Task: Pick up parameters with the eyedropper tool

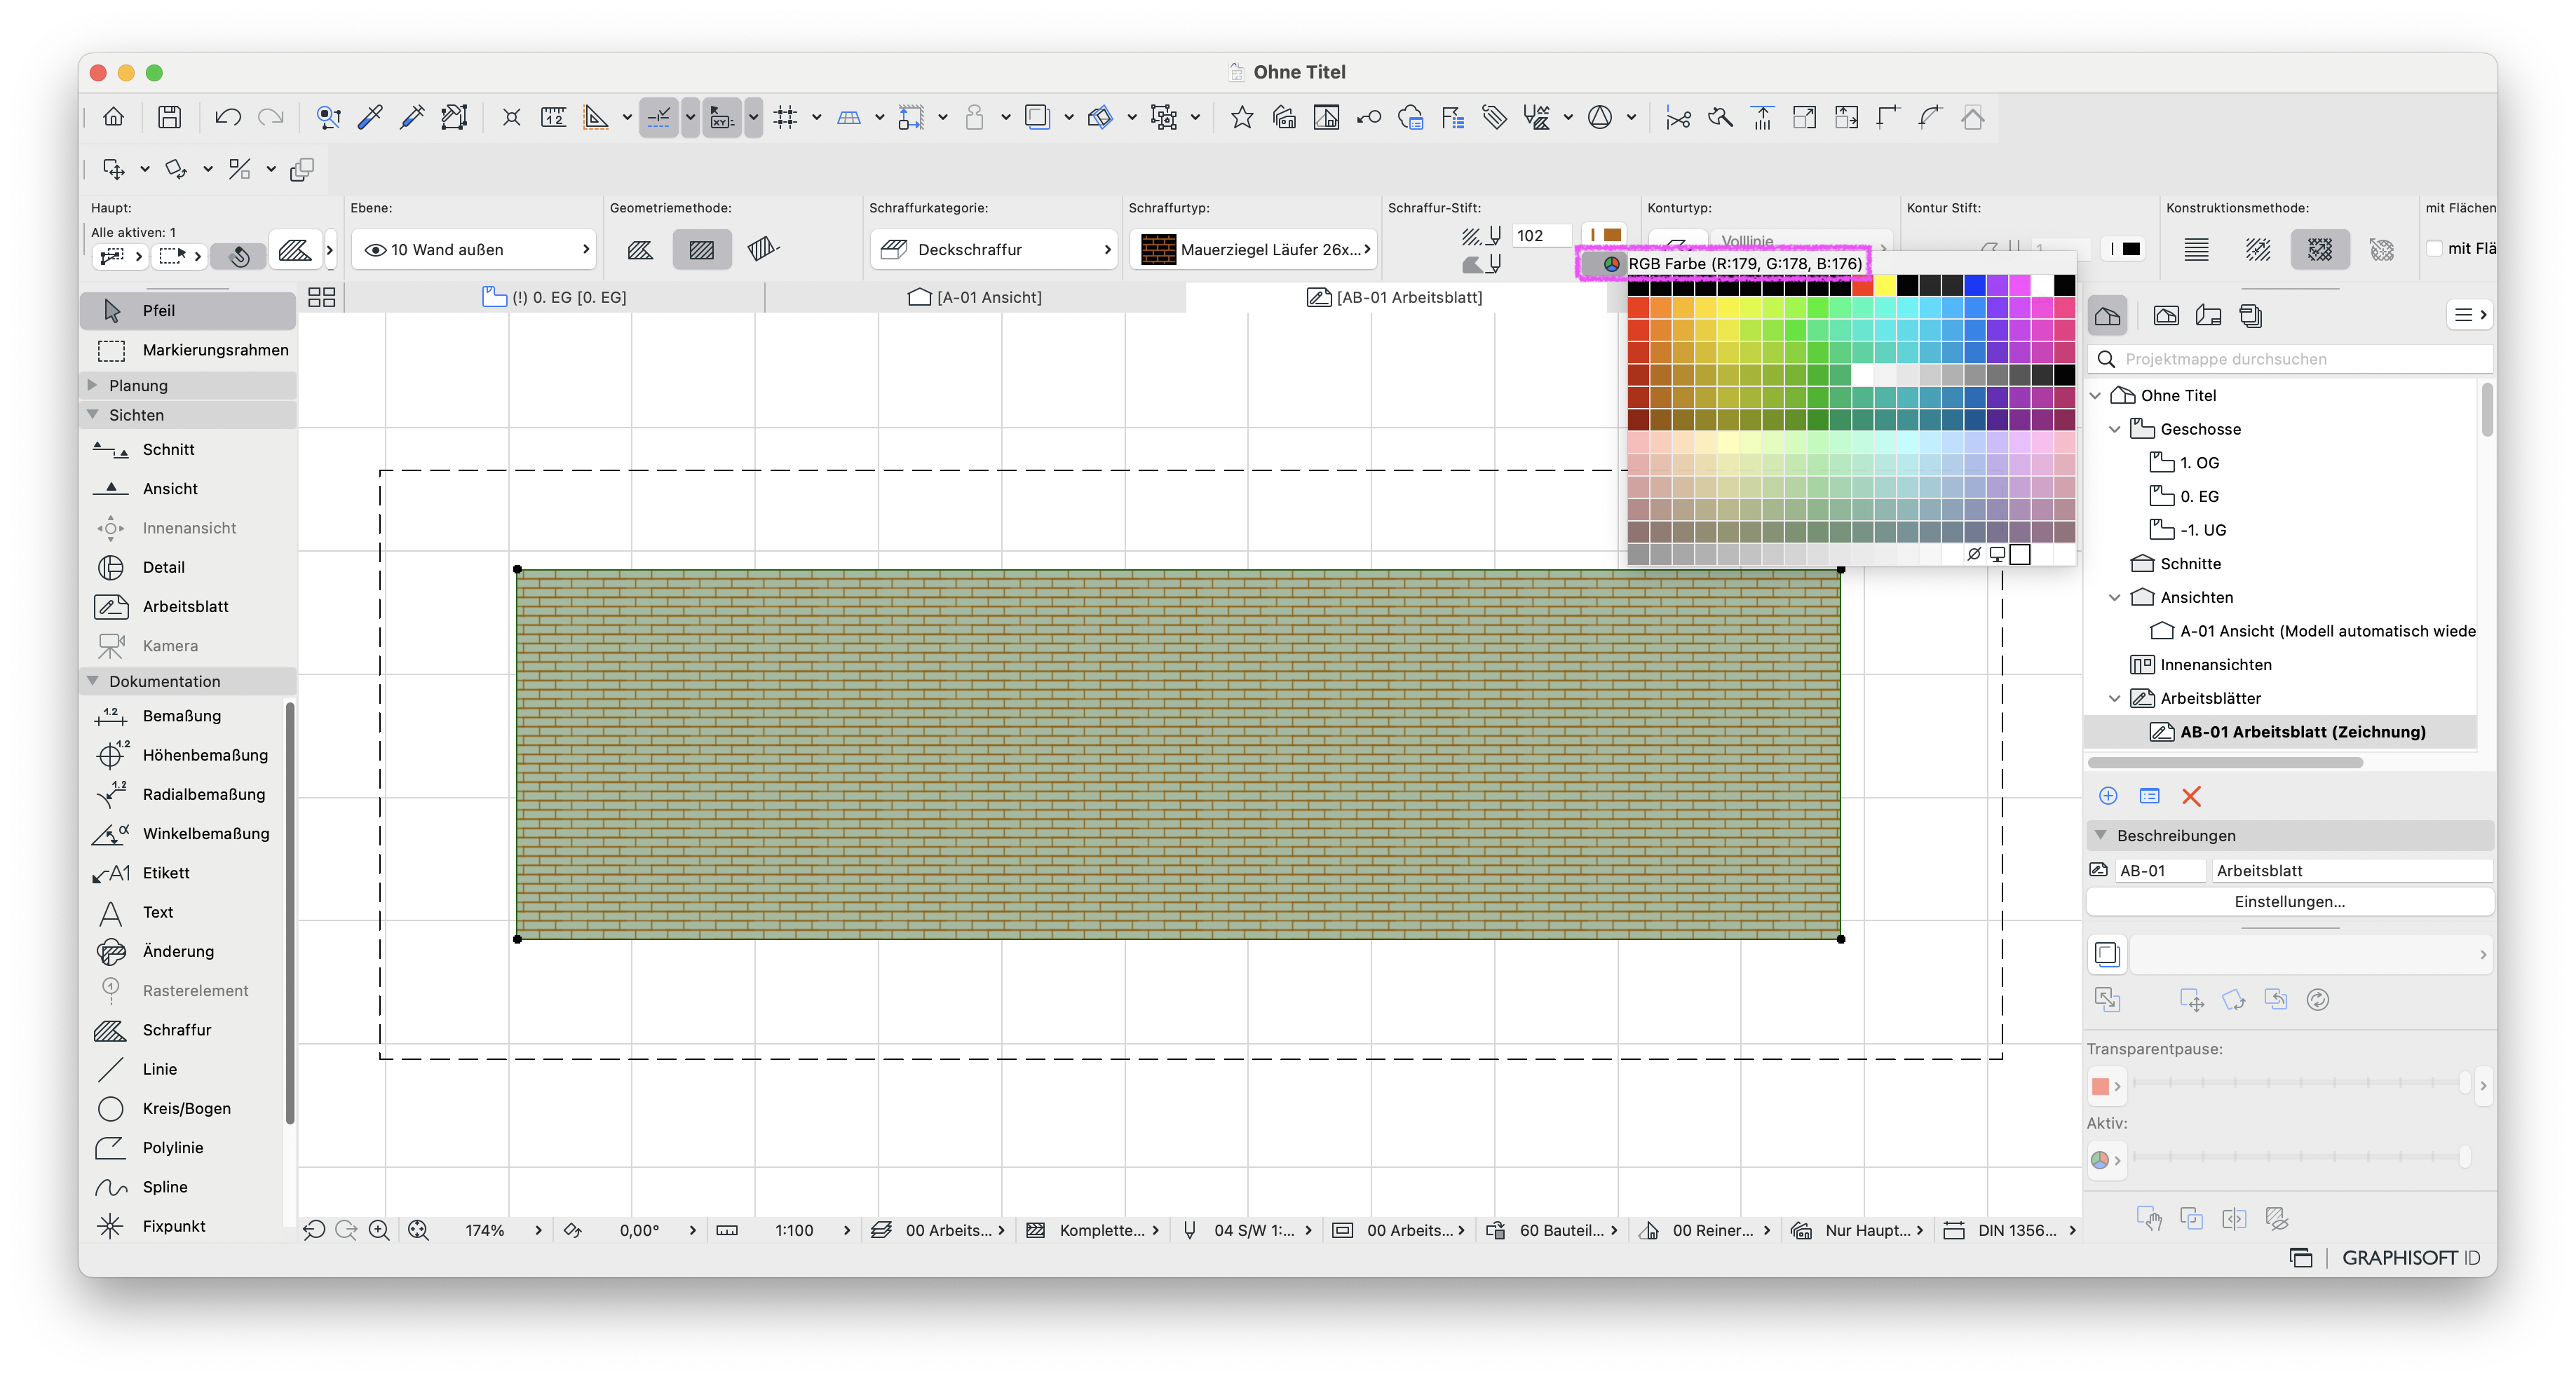Action: tap(370, 117)
